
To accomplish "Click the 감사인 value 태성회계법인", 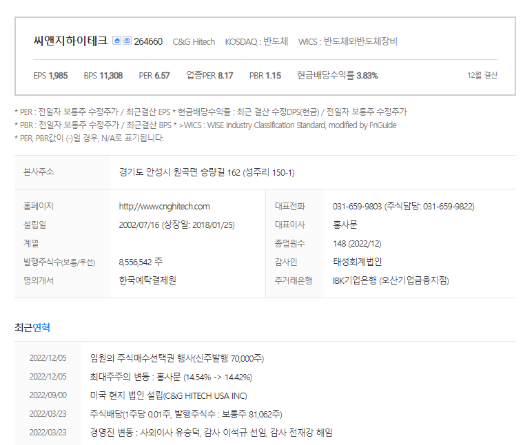I will pos(357,262).
